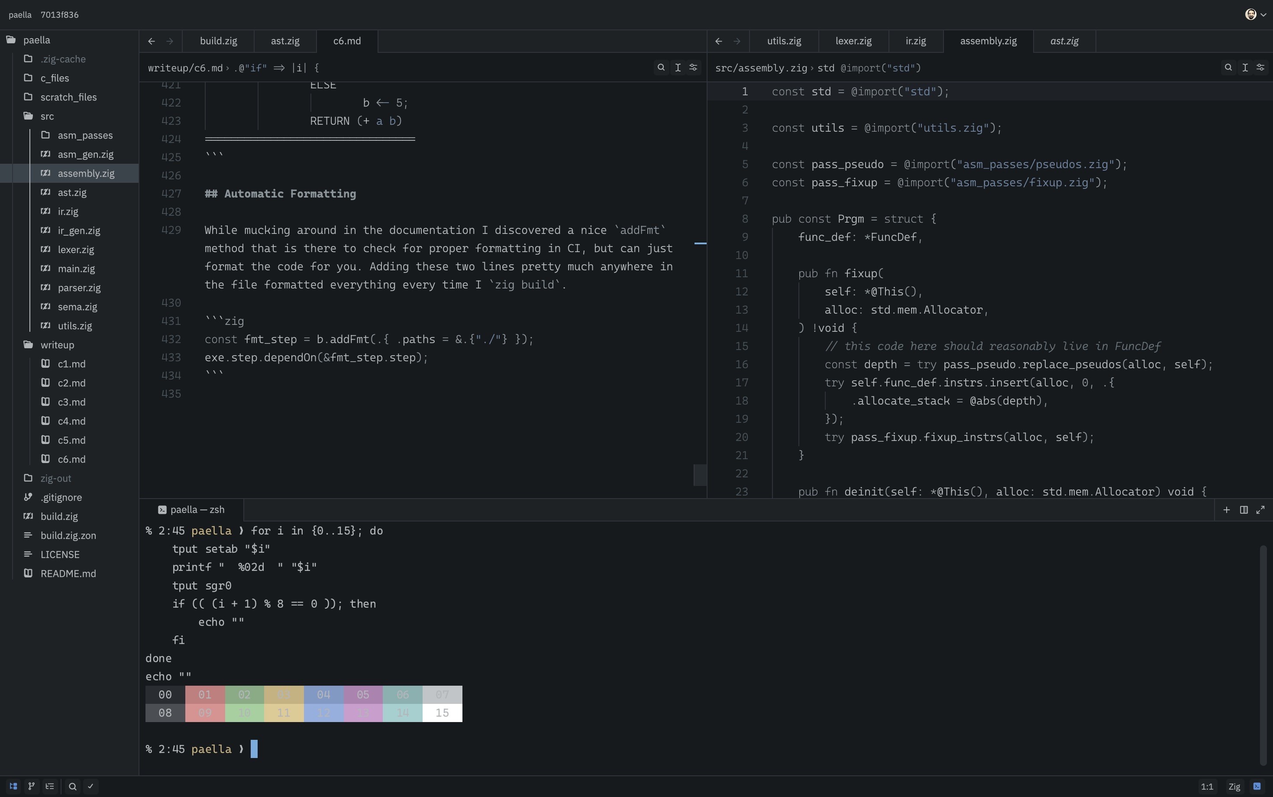Open editor controls in c6.md toolbar
The width and height of the screenshot is (1273, 797).
[693, 68]
